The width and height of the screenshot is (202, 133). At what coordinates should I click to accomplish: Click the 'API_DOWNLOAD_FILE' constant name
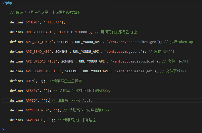(x=42, y=71)
